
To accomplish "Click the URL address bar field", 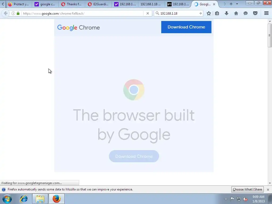I will [83, 13].
